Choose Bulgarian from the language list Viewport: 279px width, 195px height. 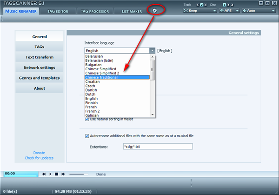click(117, 65)
